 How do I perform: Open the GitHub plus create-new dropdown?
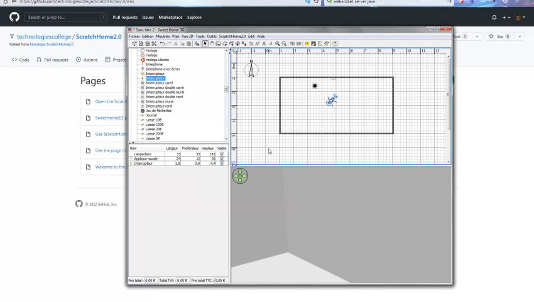click(506, 17)
